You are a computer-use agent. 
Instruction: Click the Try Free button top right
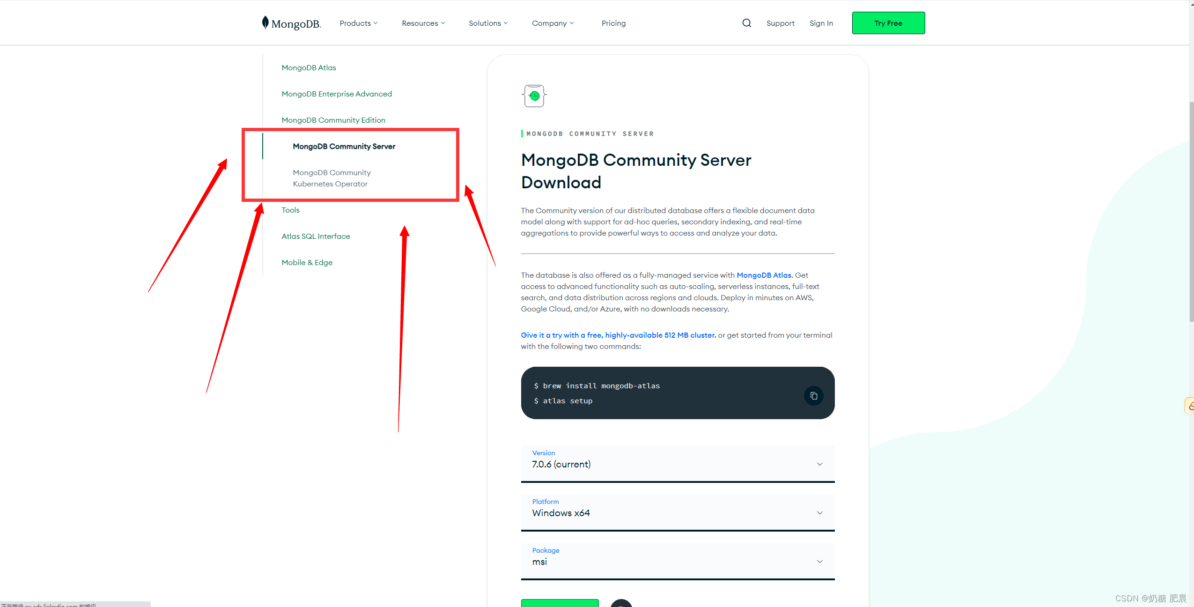(x=888, y=22)
